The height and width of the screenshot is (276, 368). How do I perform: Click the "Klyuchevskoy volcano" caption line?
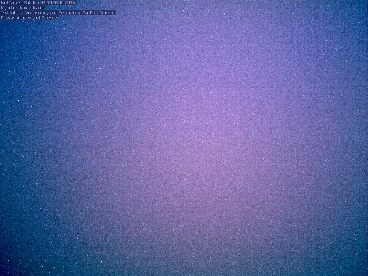tap(22, 8)
